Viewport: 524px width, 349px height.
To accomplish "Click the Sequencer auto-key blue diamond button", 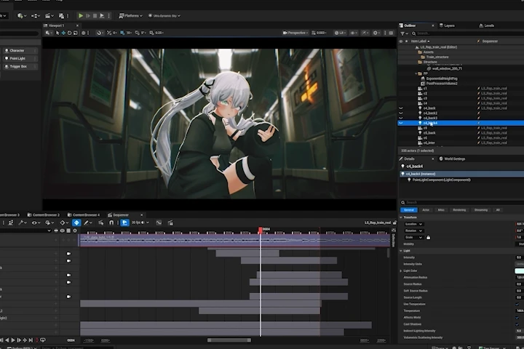I will tap(76, 222).
